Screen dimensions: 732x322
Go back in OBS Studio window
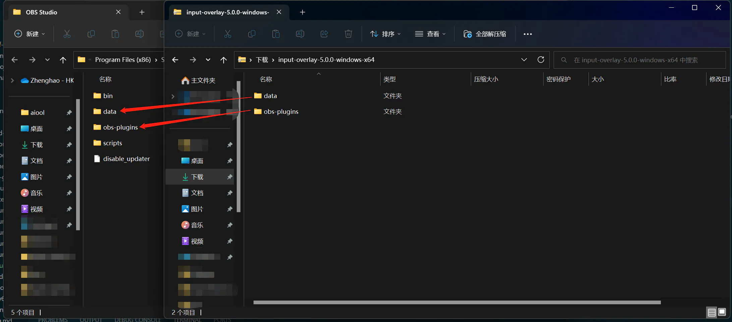(x=15, y=60)
